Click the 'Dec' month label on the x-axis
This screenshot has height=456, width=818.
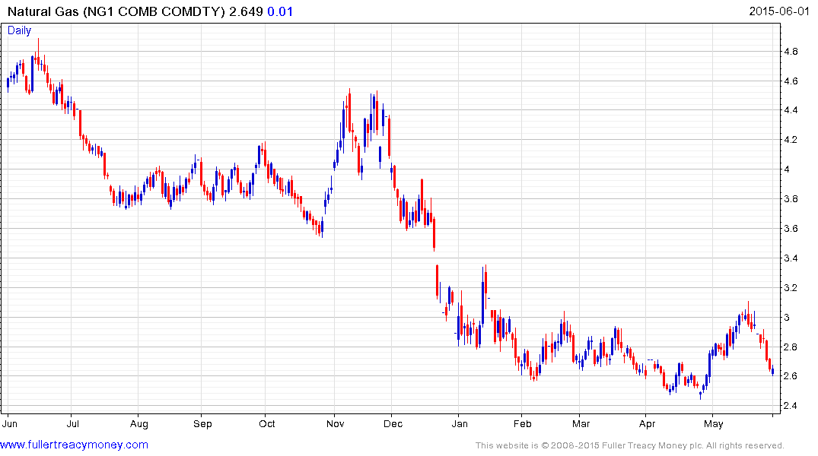point(393,423)
